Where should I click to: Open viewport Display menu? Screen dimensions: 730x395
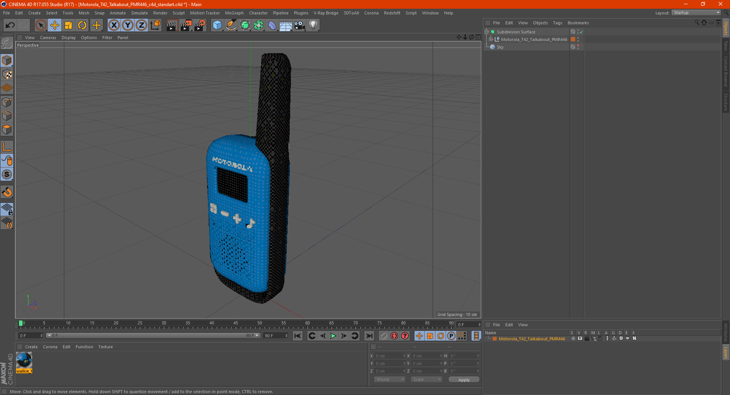[x=68, y=38]
